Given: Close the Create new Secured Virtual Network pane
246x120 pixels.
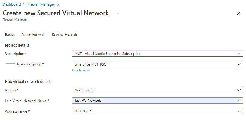Looking at the screenshot, I should pyautogui.click(x=239, y=13).
